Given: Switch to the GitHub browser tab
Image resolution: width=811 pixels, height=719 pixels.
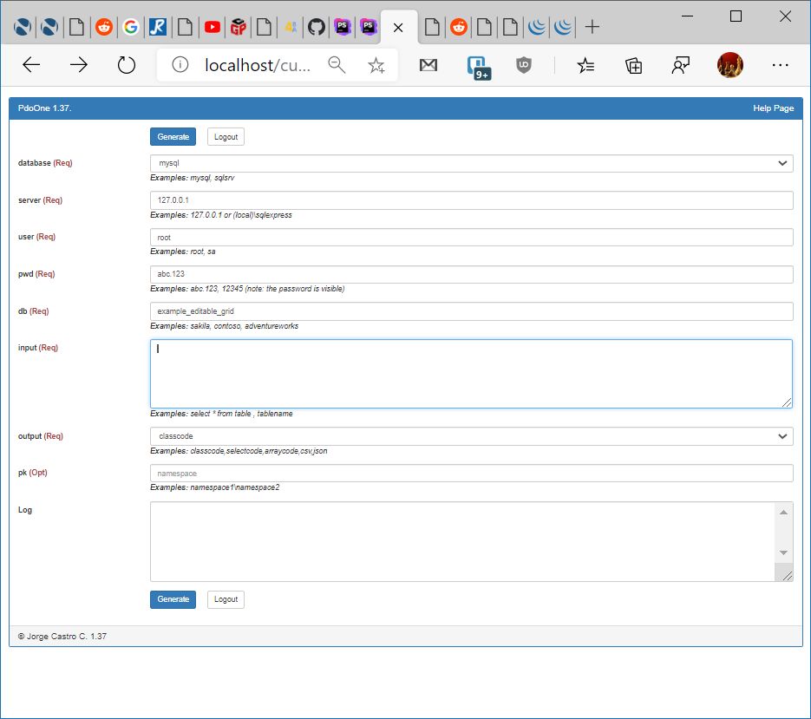Looking at the screenshot, I should coord(317,27).
